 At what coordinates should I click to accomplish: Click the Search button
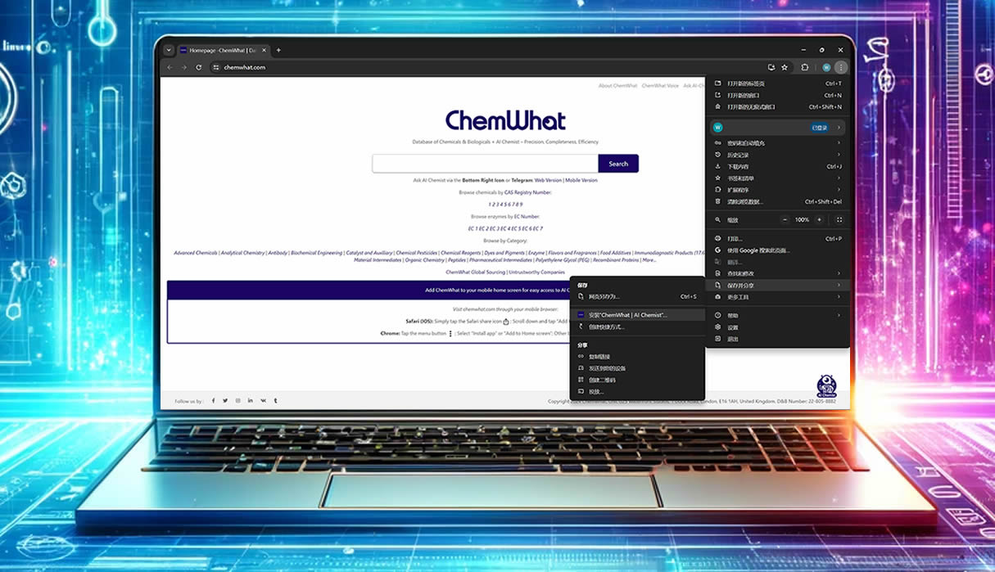pos(618,164)
